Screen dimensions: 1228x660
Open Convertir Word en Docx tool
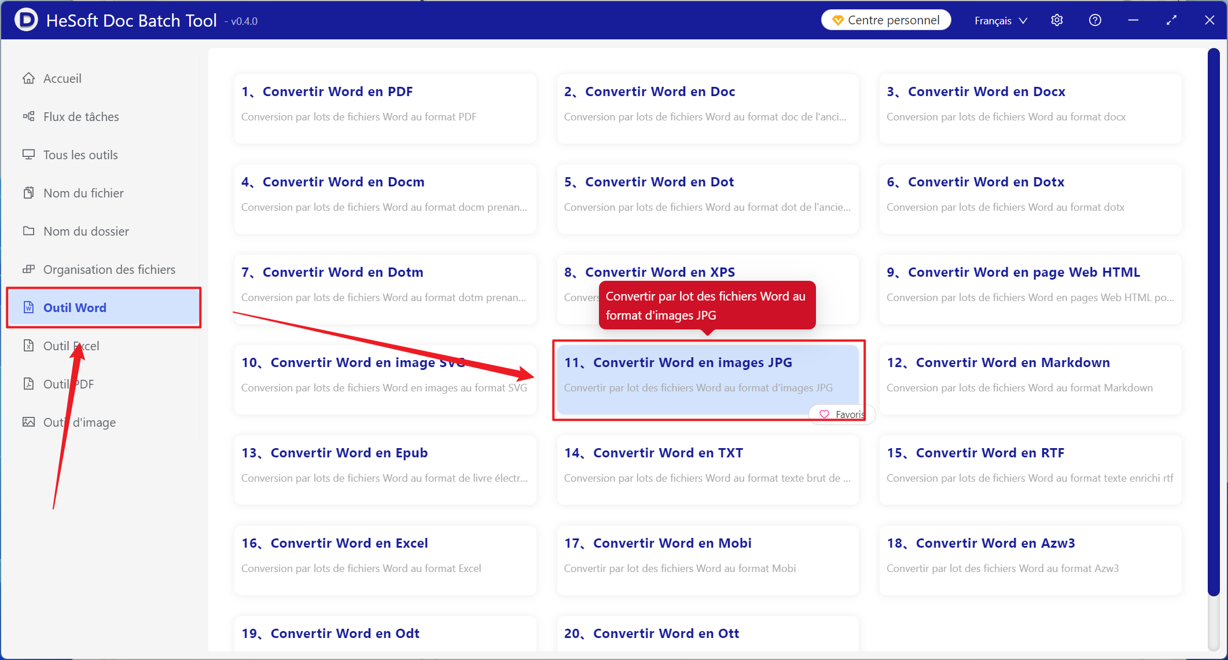[x=1030, y=108]
